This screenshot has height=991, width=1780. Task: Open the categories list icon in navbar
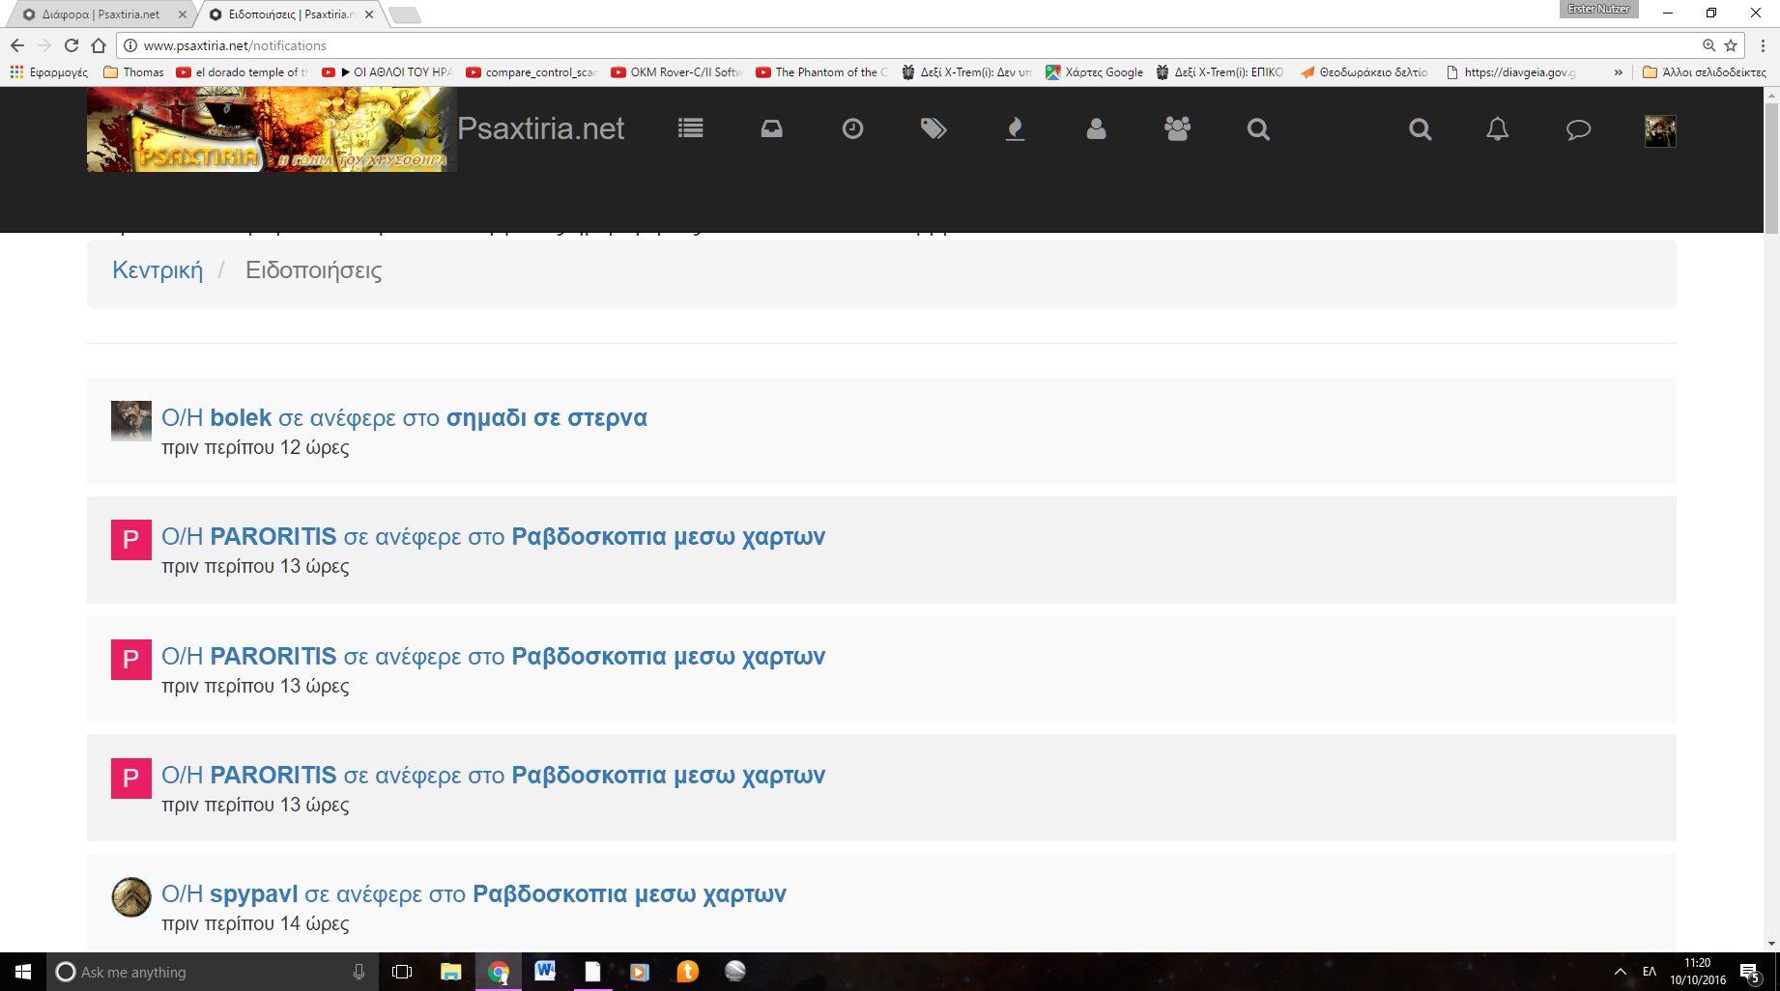tap(690, 128)
